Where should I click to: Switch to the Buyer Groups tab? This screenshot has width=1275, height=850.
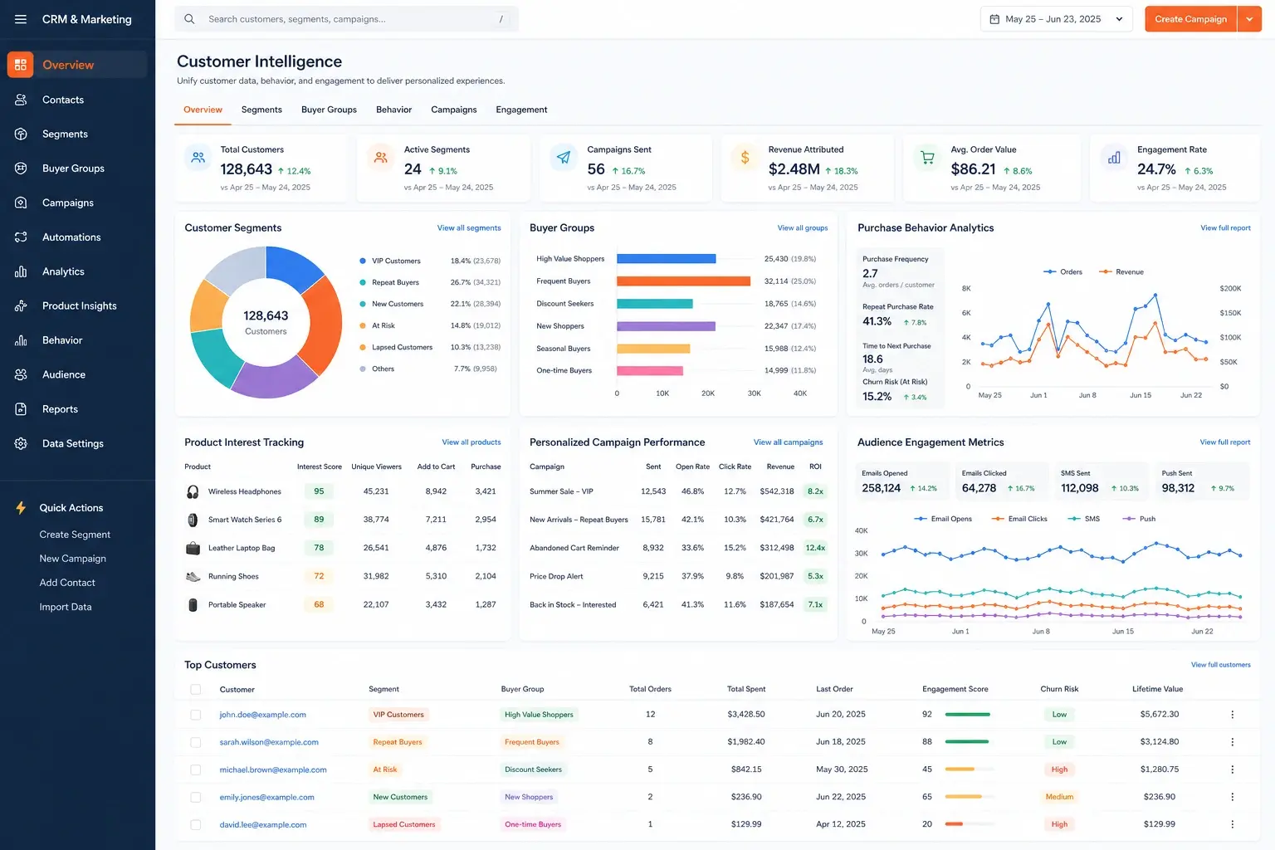[x=329, y=110]
